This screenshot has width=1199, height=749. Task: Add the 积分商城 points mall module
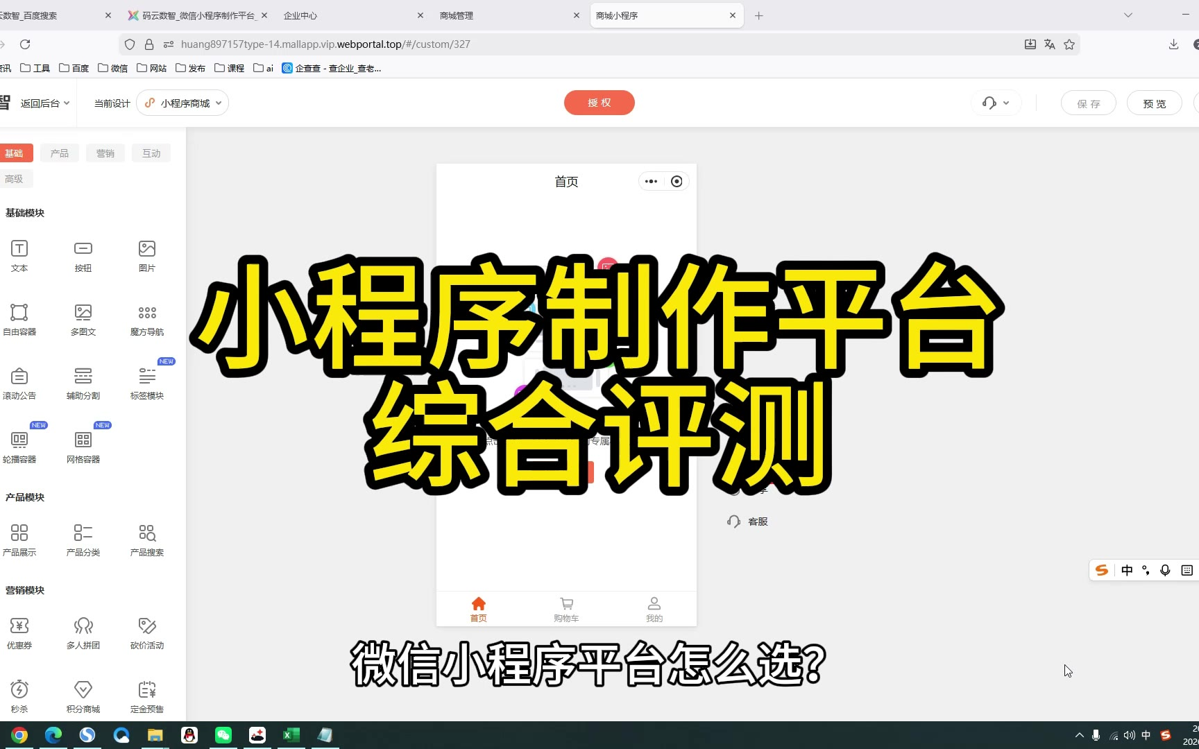point(83,697)
